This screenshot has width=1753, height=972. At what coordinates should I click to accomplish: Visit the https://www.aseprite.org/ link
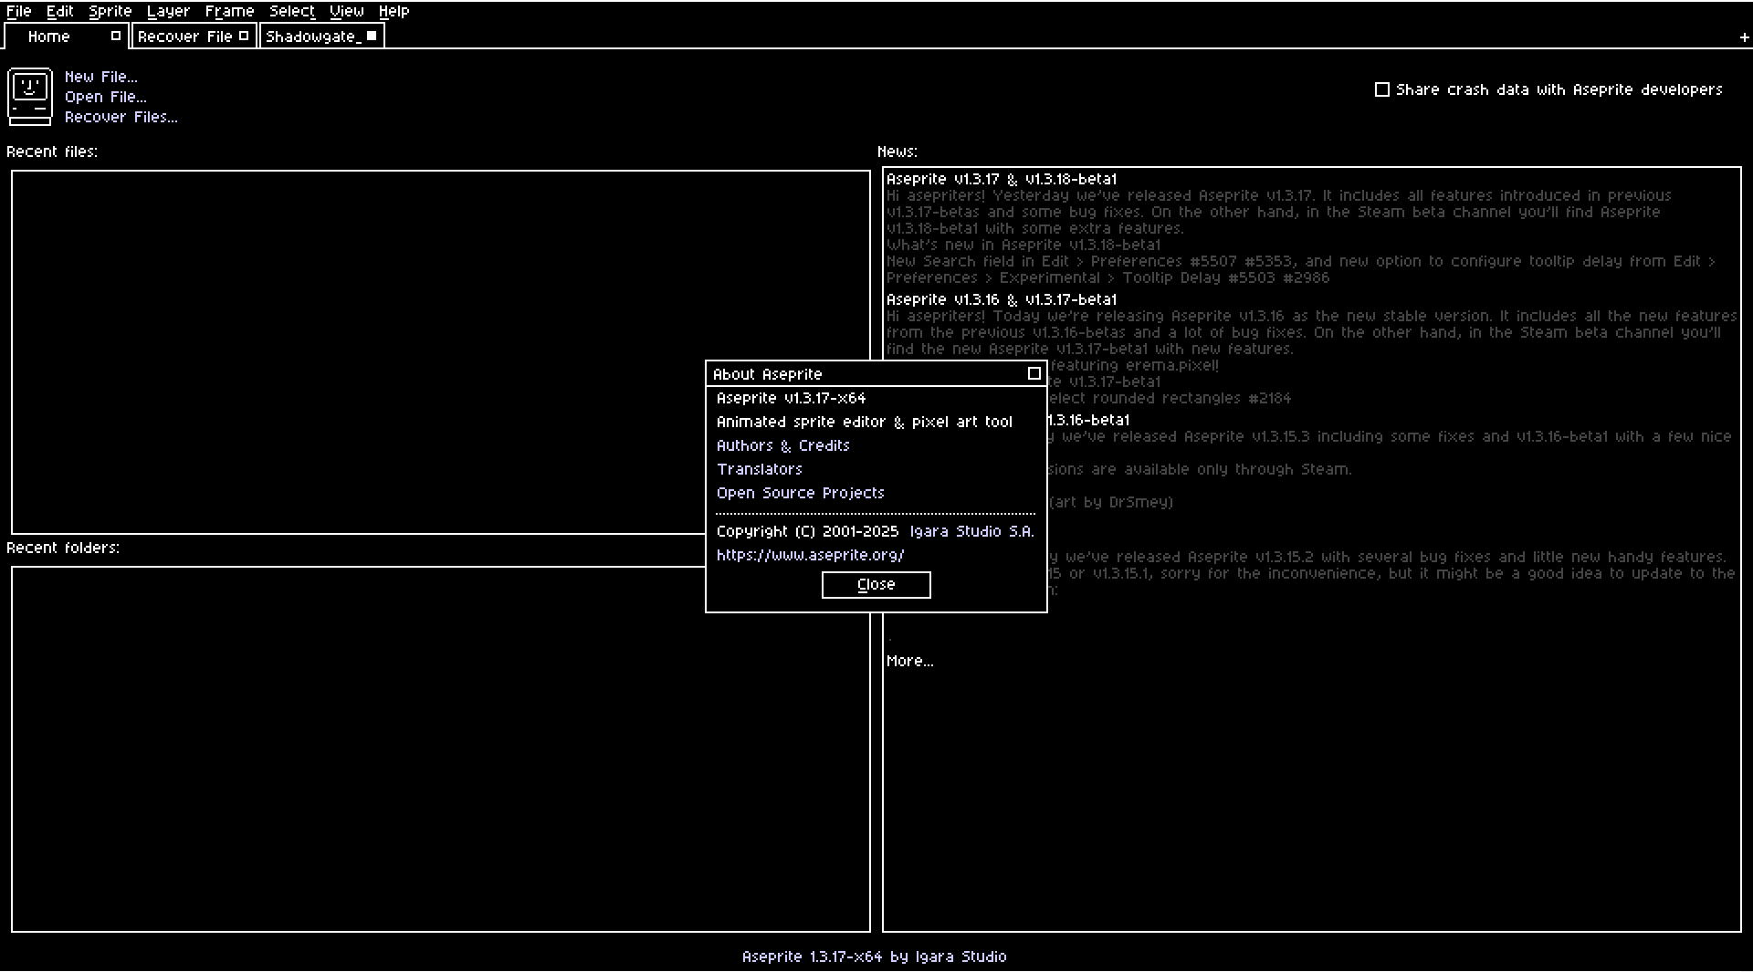[811, 555]
